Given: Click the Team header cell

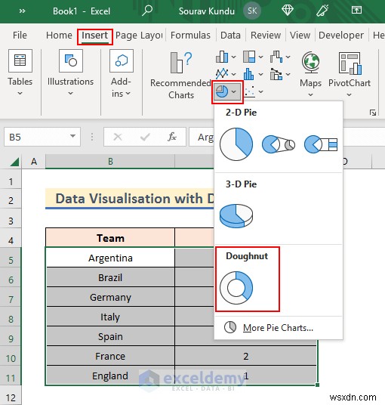Looking at the screenshot, I should click(x=110, y=237).
